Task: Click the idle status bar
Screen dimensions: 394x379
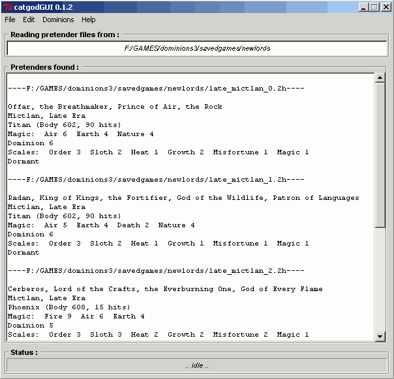Action: 196,365
